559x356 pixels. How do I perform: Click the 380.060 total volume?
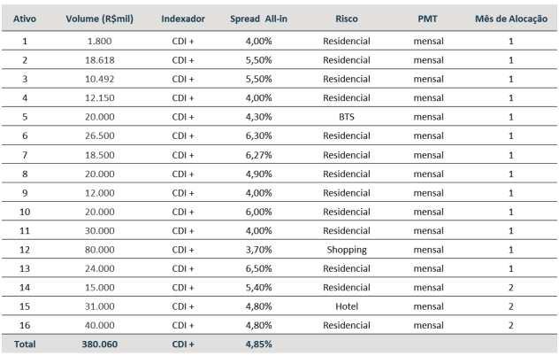point(99,344)
